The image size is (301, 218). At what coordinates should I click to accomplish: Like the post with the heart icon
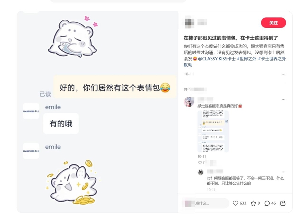235,203
